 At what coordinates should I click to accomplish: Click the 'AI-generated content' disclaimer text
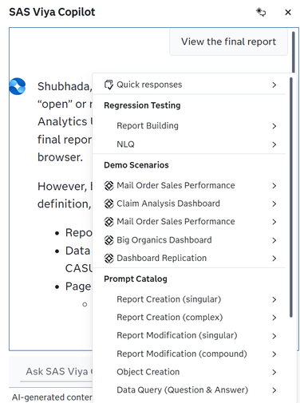pyautogui.click(x=52, y=397)
